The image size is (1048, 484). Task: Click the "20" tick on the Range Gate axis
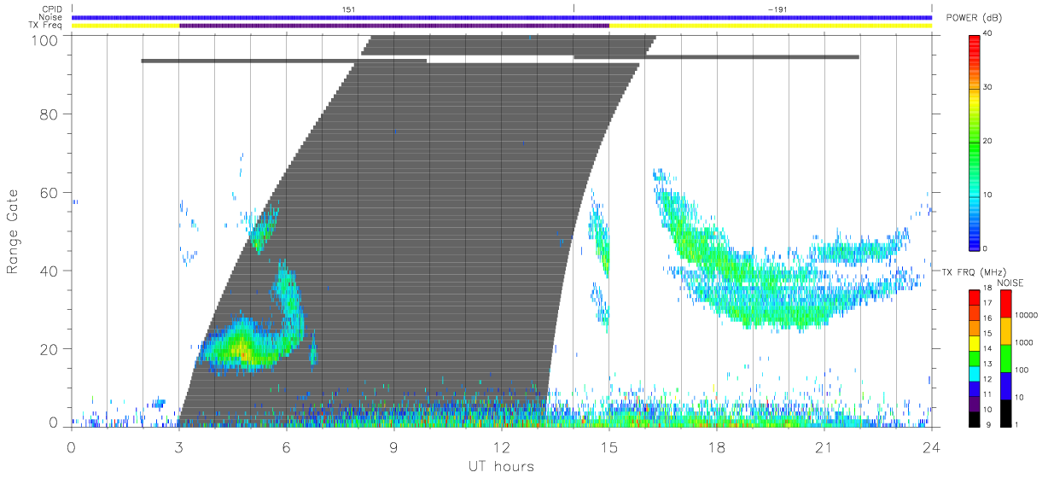coord(49,349)
